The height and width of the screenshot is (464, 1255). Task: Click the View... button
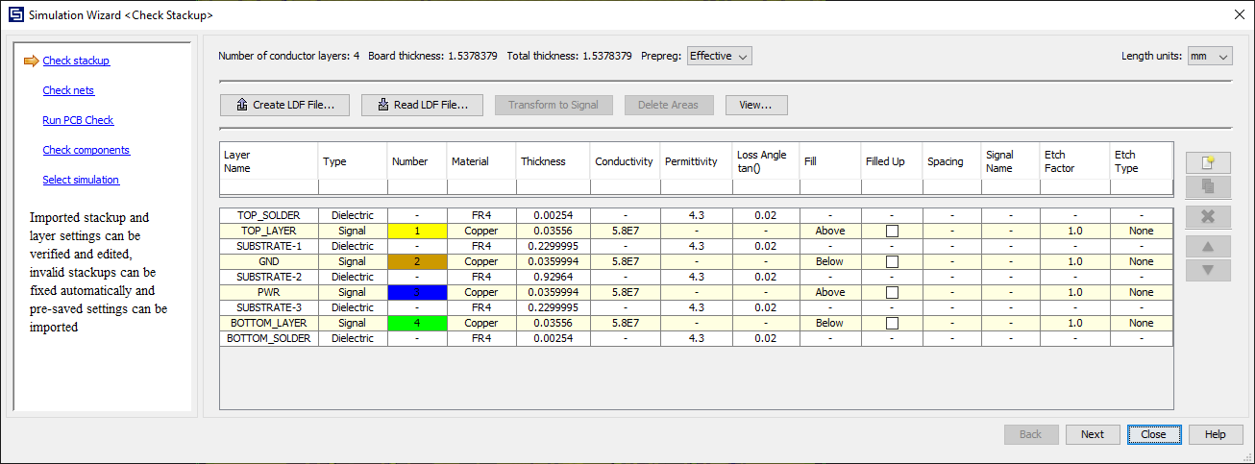coord(756,105)
